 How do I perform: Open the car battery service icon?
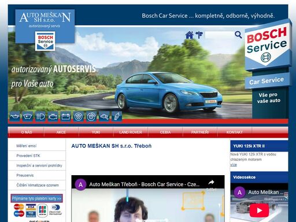(65, 116)
